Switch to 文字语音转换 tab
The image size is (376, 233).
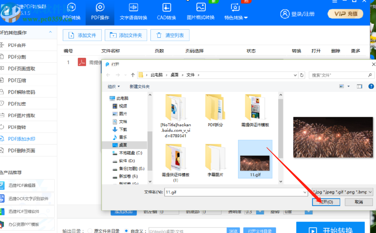coord(133,12)
